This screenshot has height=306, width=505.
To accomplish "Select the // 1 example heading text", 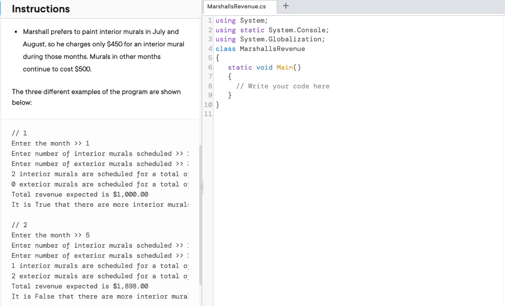I will [19, 133].
